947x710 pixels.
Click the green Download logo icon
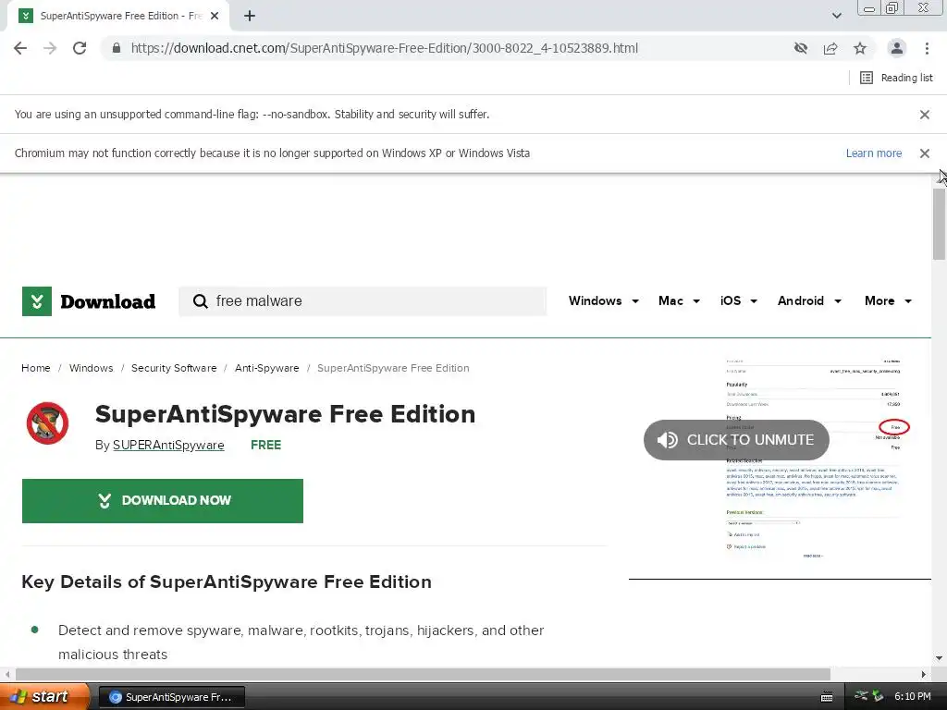point(37,301)
